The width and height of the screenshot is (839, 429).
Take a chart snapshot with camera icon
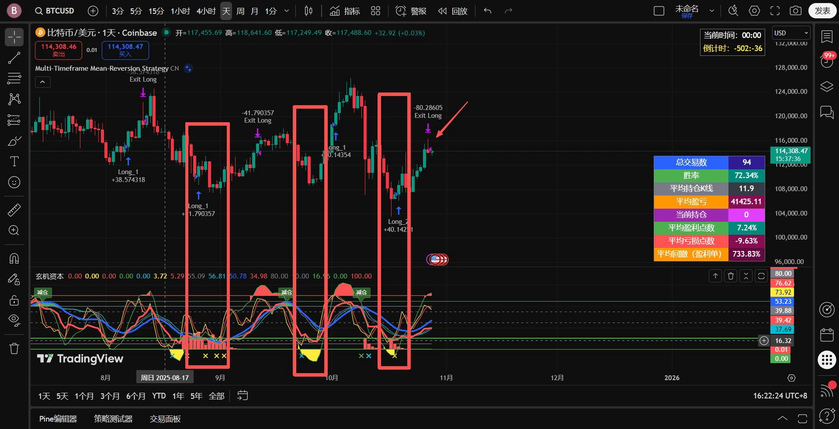pos(795,11)
